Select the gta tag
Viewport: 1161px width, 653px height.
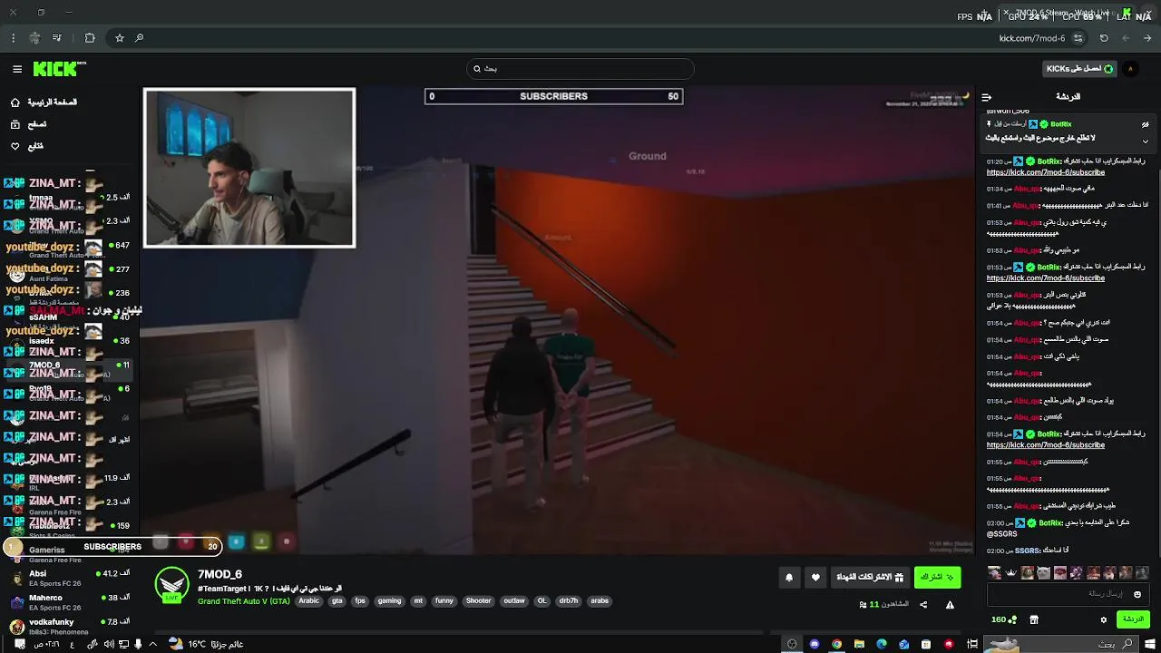(337, 600)
